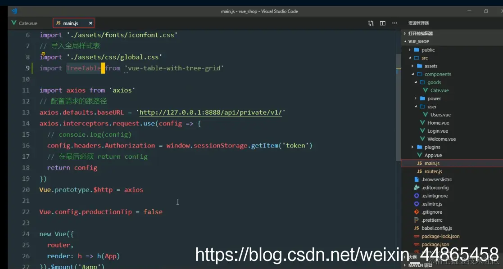
Task: Click Vue.config.productionTip on line 22
Action: point(85,211)
